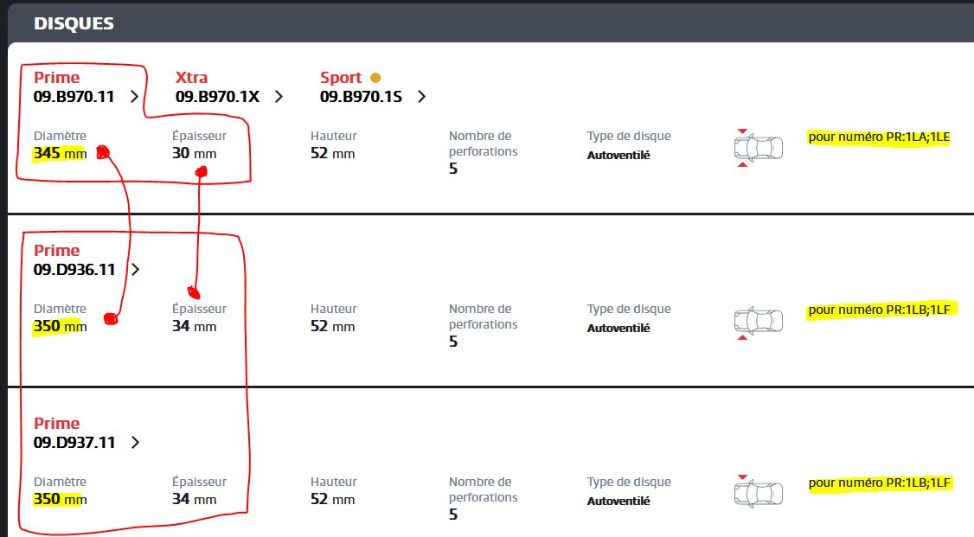Click the chevron next to 09.B970.11

[x=134, y=97]
